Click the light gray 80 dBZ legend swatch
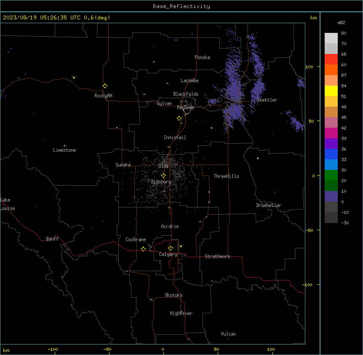 click(331, 38)
